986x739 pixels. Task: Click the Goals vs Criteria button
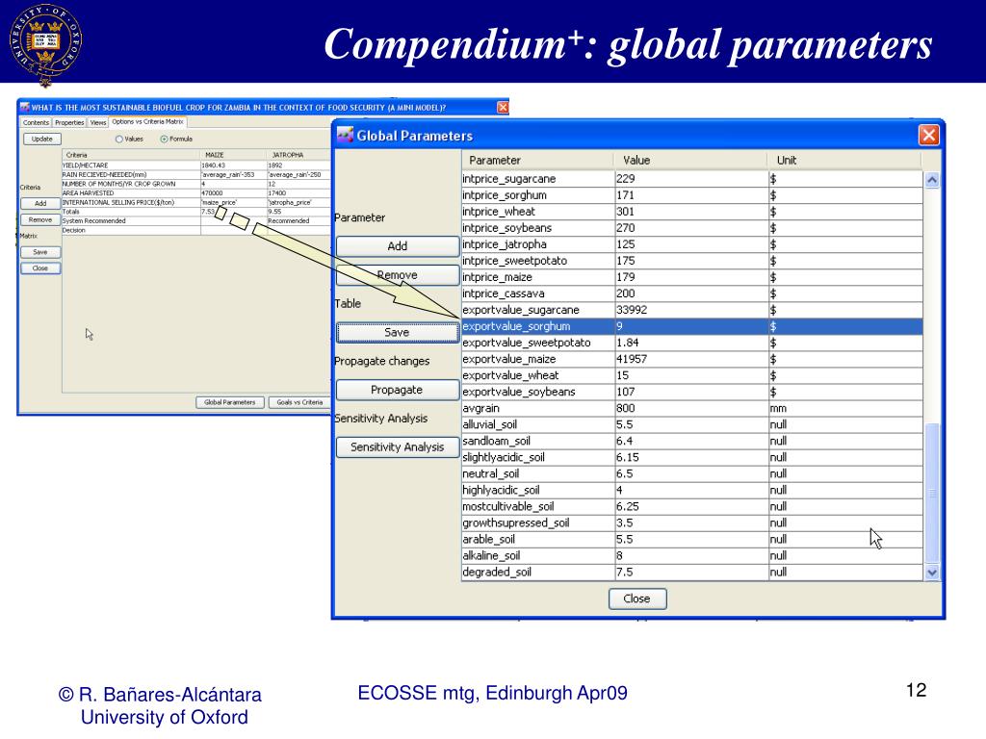pos(299,402)
